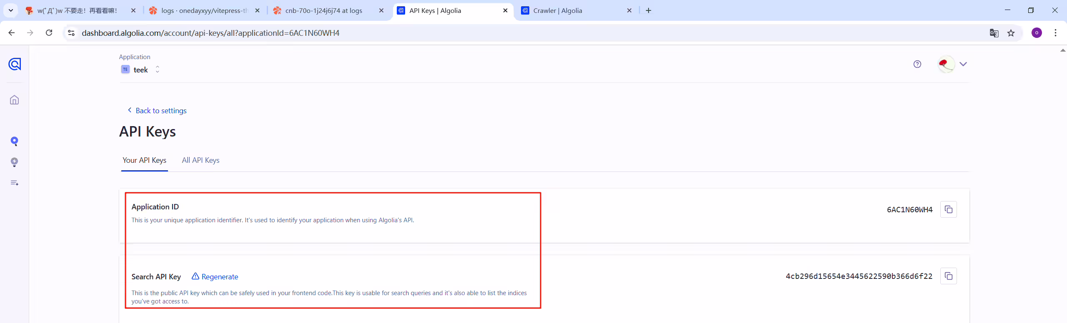Open the tab search dropdown arrow
This screenshot has height=323, width=1067.
11,10
